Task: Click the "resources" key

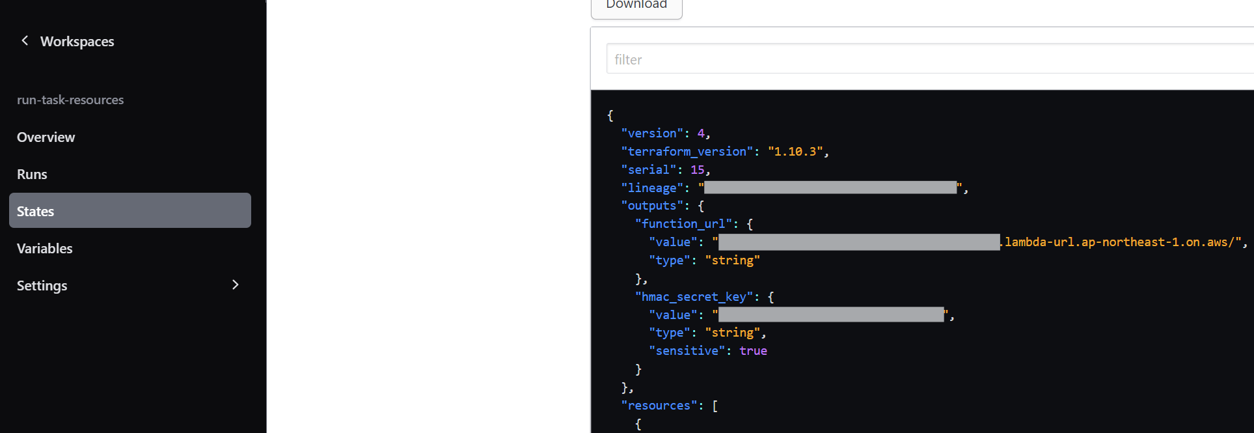Action: (659, 406)
